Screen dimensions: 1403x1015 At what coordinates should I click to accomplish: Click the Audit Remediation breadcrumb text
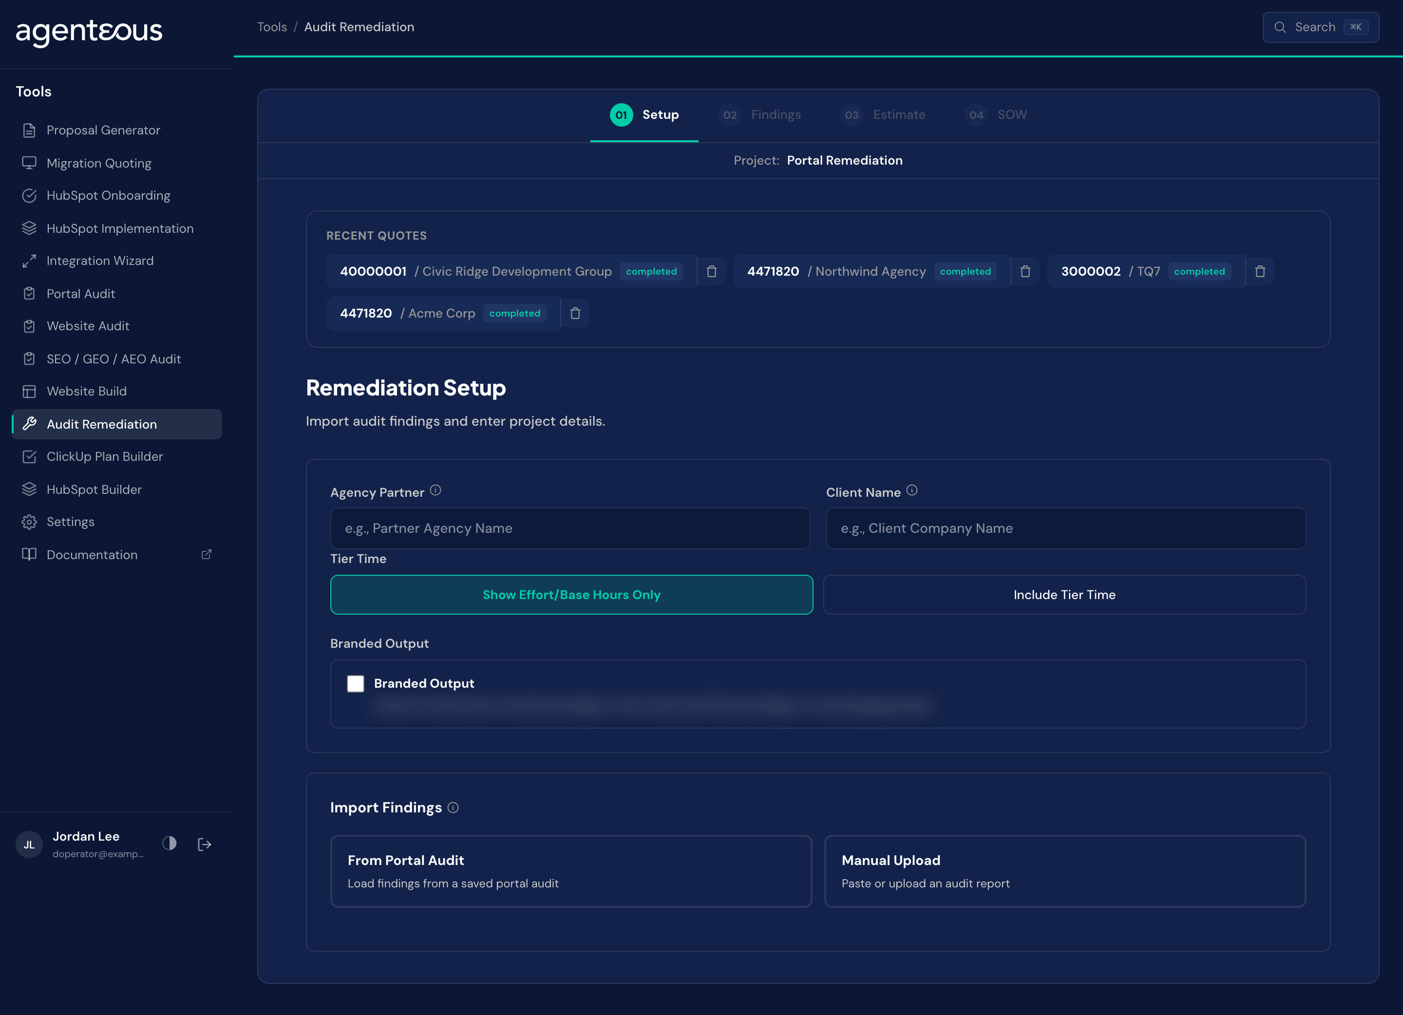(x=359, y=27)
